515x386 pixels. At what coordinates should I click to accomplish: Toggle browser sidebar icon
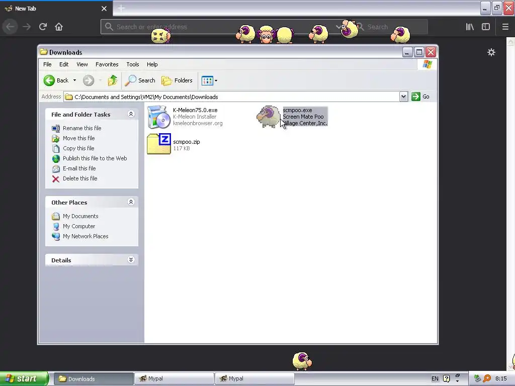(x=486, y=27)
